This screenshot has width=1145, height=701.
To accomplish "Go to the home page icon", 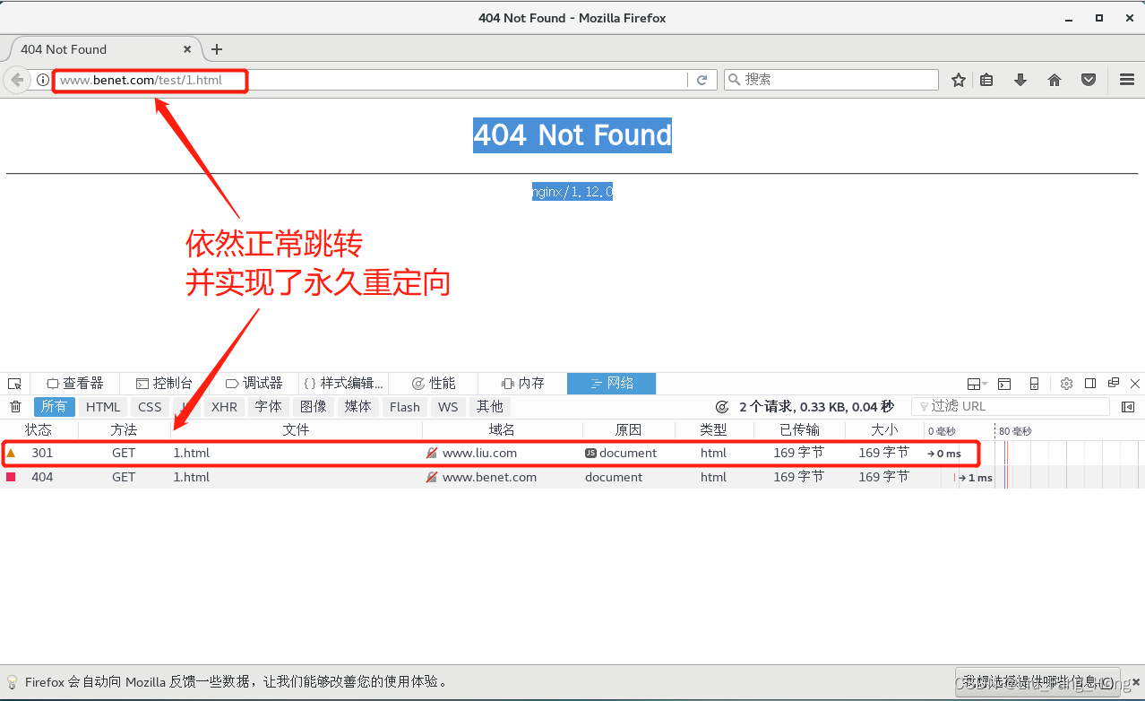I will [1055, 80].
